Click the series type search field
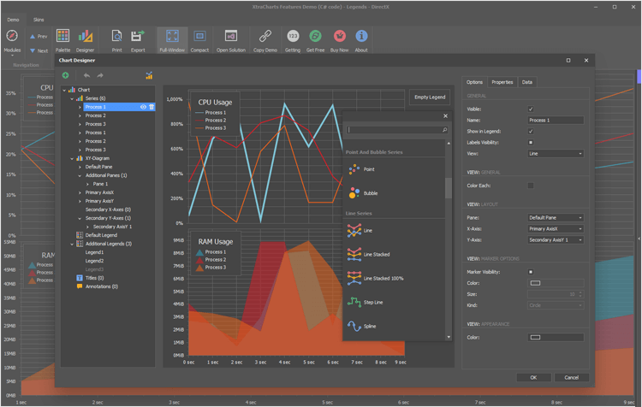 click(x=394, y=130)
